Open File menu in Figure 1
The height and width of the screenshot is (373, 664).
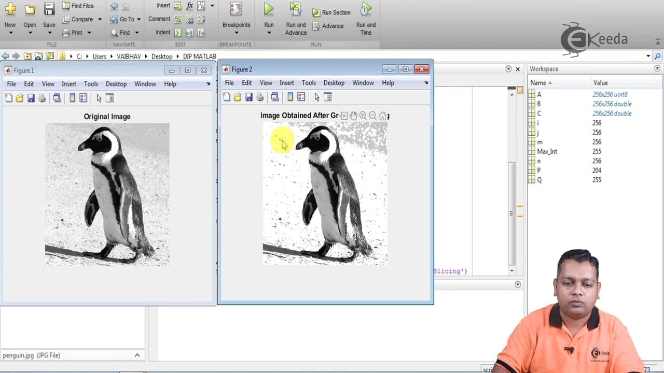click(x=11, y=84)
